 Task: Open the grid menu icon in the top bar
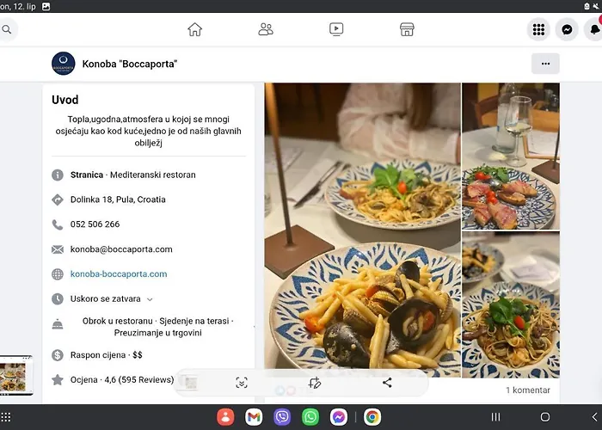[538, 29]
